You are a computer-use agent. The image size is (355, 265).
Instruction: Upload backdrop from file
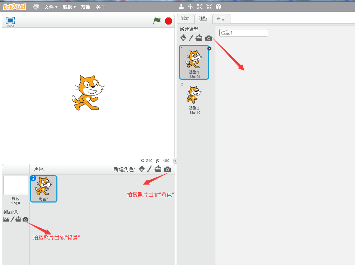point(18,219)
